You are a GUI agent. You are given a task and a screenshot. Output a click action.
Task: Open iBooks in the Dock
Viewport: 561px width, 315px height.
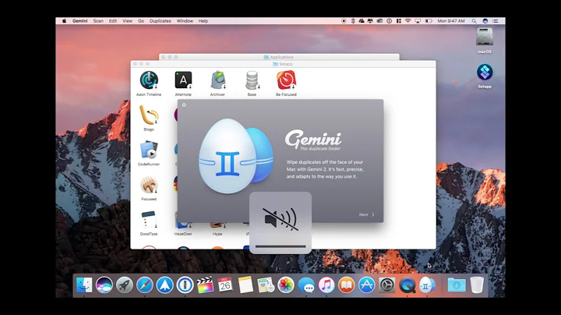(346, 285)
